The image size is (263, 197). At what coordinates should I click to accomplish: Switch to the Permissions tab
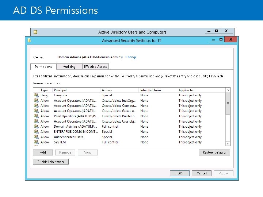(43, 66)
